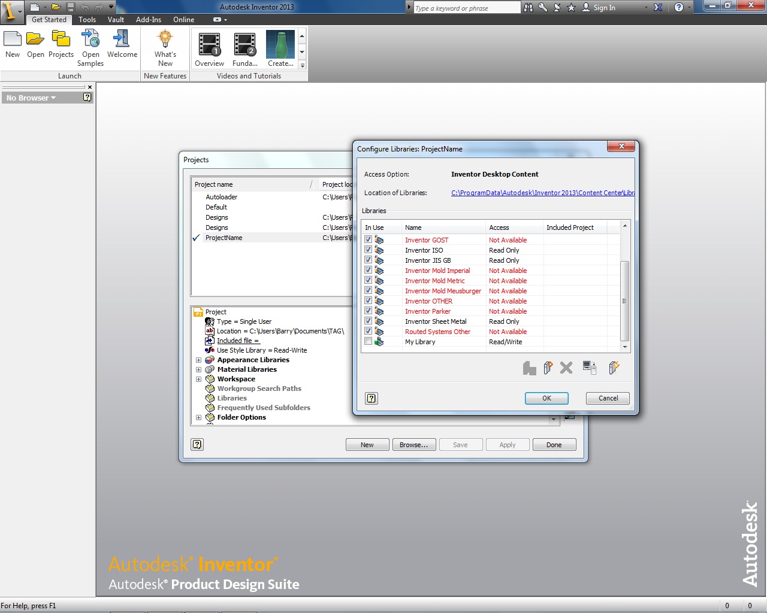Screen dimensions: 767x613
Task: Expand the Appearance Libraries tree node
Action: (198, 360)
